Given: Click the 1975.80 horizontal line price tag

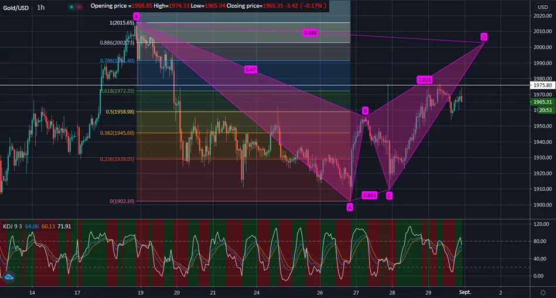Looking at the screenshot, I should [543, 85].
